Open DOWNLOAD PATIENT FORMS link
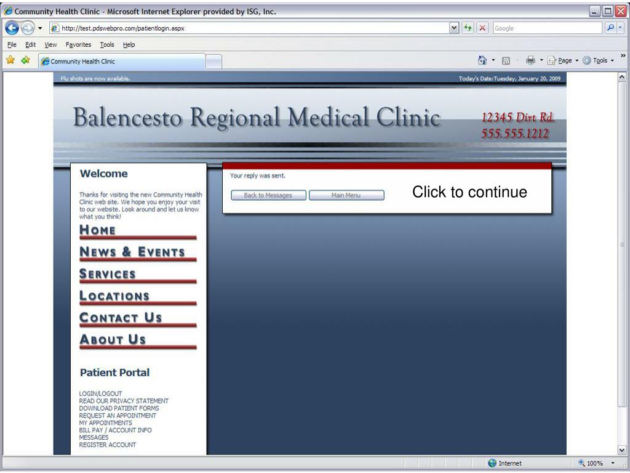This screenshot has width=630, height=473. pyautogui.click(x=119, y=408)
